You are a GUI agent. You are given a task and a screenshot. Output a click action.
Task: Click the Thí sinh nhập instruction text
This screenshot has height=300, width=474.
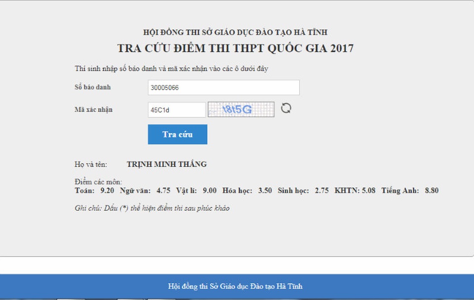[x=171, y=69]
